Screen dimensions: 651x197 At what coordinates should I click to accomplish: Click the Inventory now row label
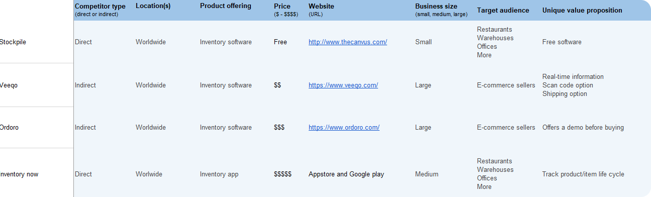coord(19,174)
